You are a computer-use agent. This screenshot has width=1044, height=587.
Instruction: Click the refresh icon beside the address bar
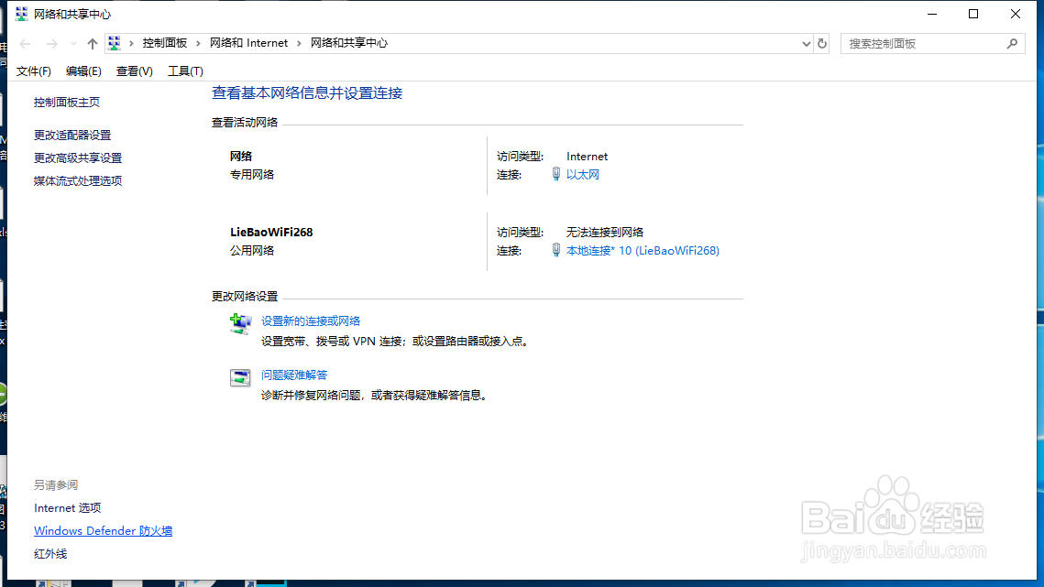point(822,43)
